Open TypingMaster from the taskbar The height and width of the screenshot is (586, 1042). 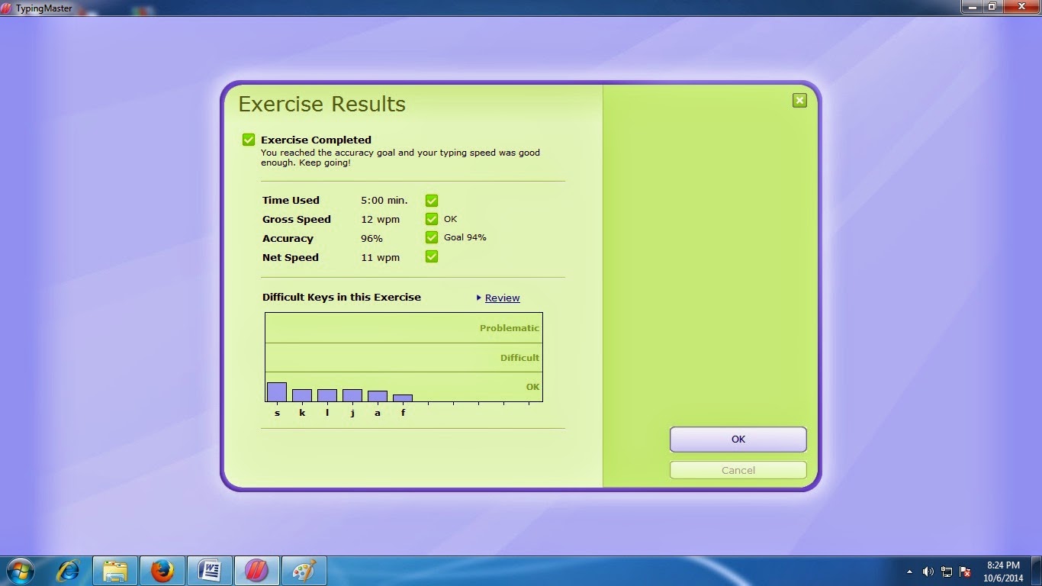(257, 570)
